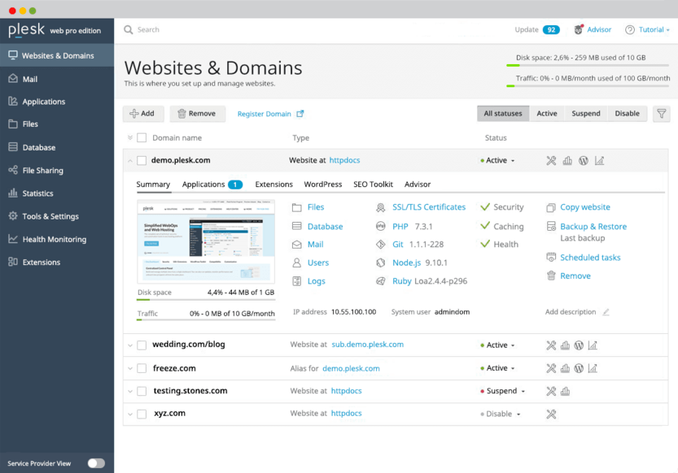678x473 pixels.
Task: Select the xyz.com checkbox
Action: tap(142, 414)
